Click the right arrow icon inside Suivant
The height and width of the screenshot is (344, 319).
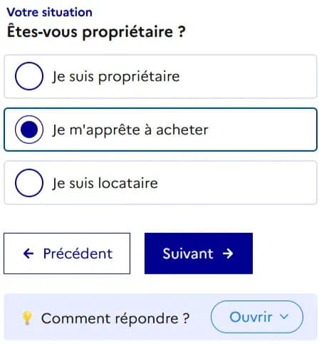click(x=228, y=254)
